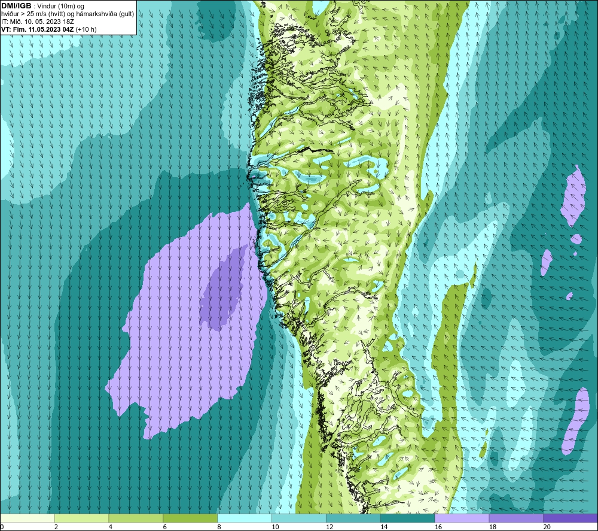Click the legend scale label 6
The width and height of the screenshot is (598, 531).
pos(165,527)
